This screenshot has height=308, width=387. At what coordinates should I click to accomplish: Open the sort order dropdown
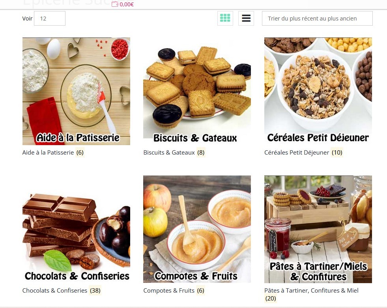point(317,18)
